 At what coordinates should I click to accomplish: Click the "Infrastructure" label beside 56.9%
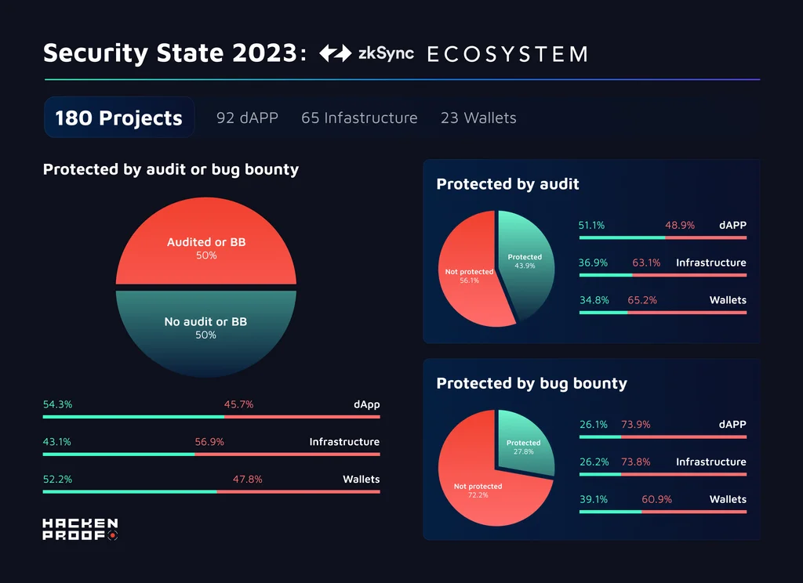[345, 442]
